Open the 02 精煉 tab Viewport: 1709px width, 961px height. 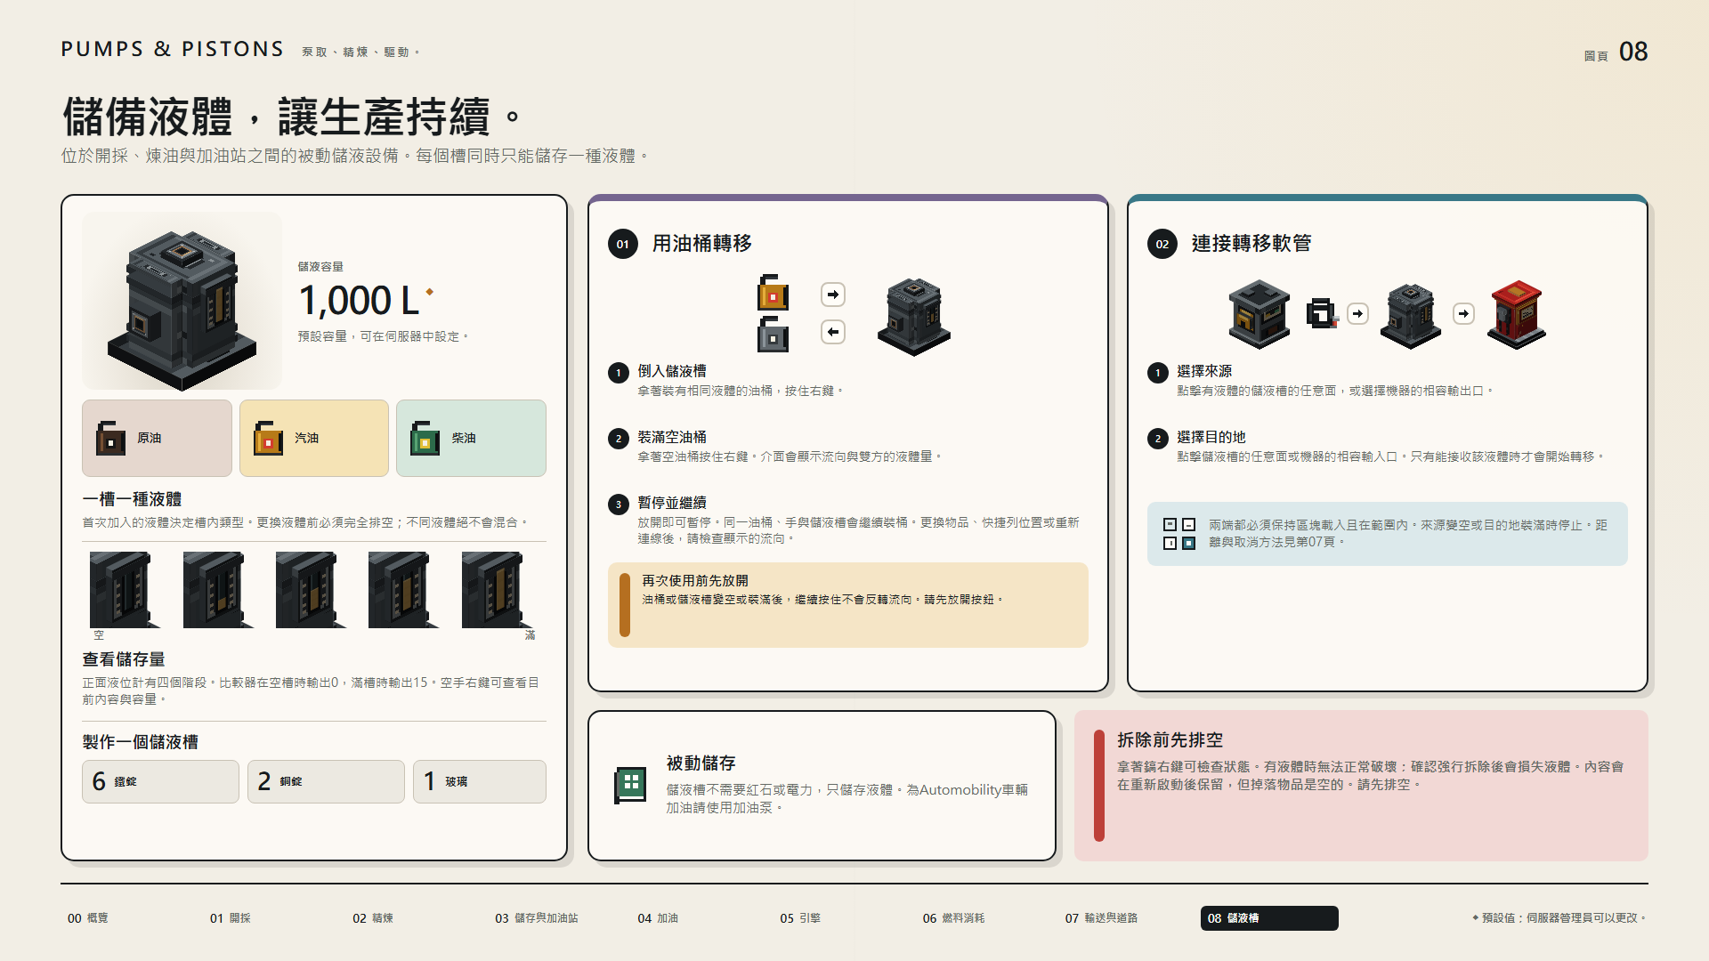tap(373, 918)
